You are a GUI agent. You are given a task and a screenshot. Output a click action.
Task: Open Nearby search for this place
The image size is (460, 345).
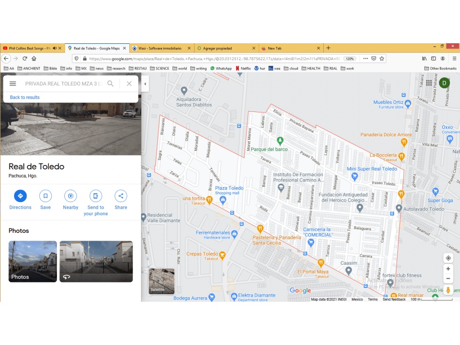point(70,196)
